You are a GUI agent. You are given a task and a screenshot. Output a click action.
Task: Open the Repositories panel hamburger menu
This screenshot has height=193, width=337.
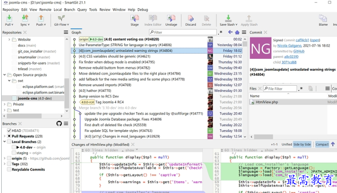66,32
